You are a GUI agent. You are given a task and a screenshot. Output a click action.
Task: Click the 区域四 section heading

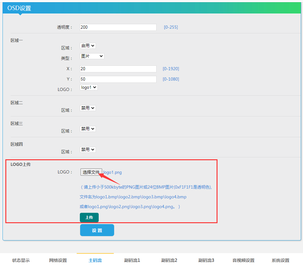17,144
